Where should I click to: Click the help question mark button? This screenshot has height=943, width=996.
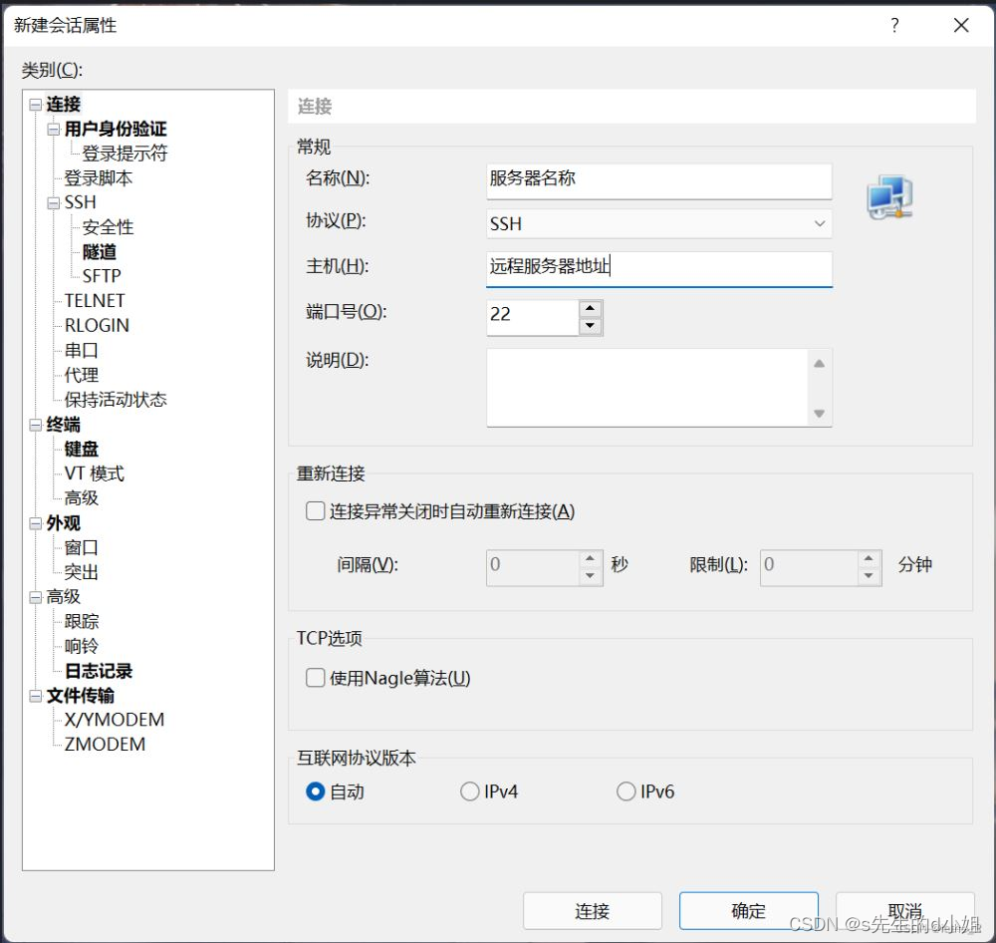pos(894,26)
